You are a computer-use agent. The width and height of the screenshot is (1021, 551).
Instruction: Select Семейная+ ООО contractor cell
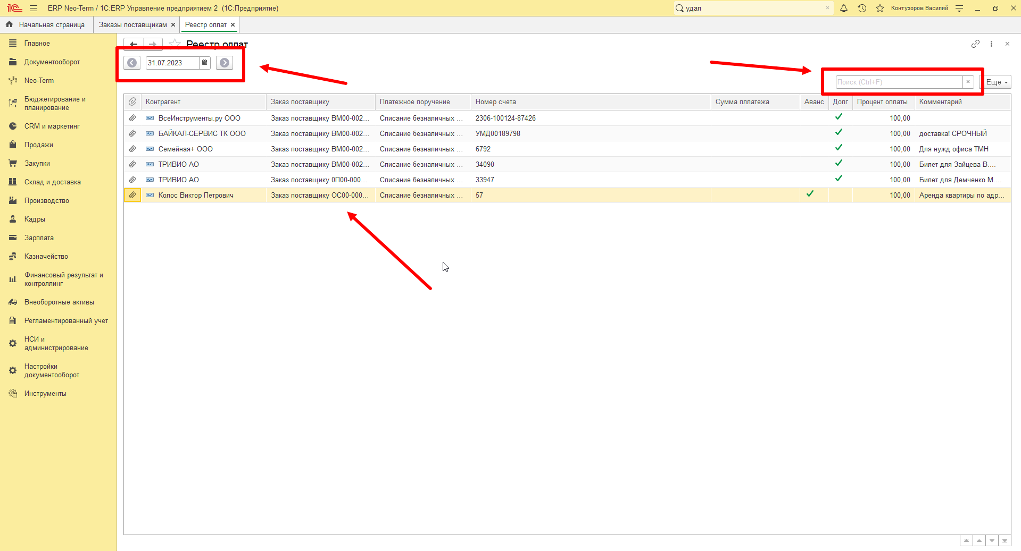(204, 149)
